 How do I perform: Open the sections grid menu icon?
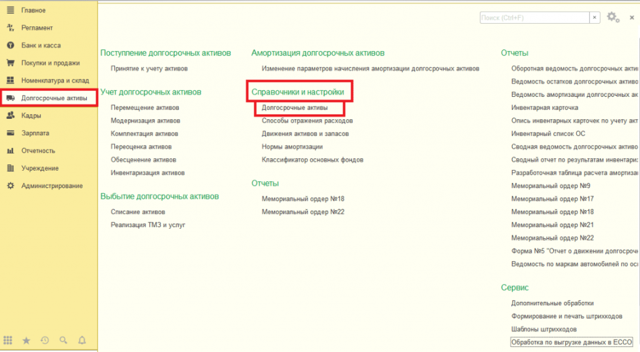tap(8, 341)
